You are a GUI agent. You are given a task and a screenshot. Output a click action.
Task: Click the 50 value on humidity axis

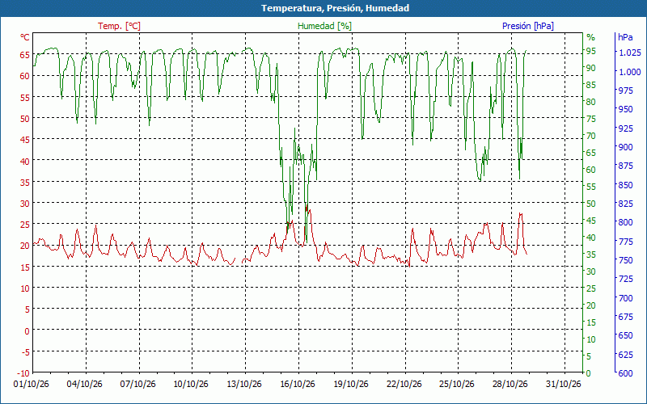(591, 204)
